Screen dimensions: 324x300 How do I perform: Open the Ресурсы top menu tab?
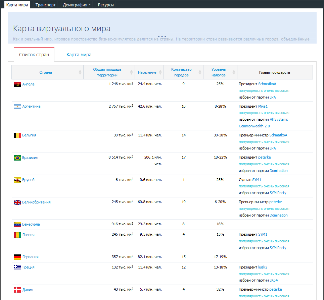point(106,5)
